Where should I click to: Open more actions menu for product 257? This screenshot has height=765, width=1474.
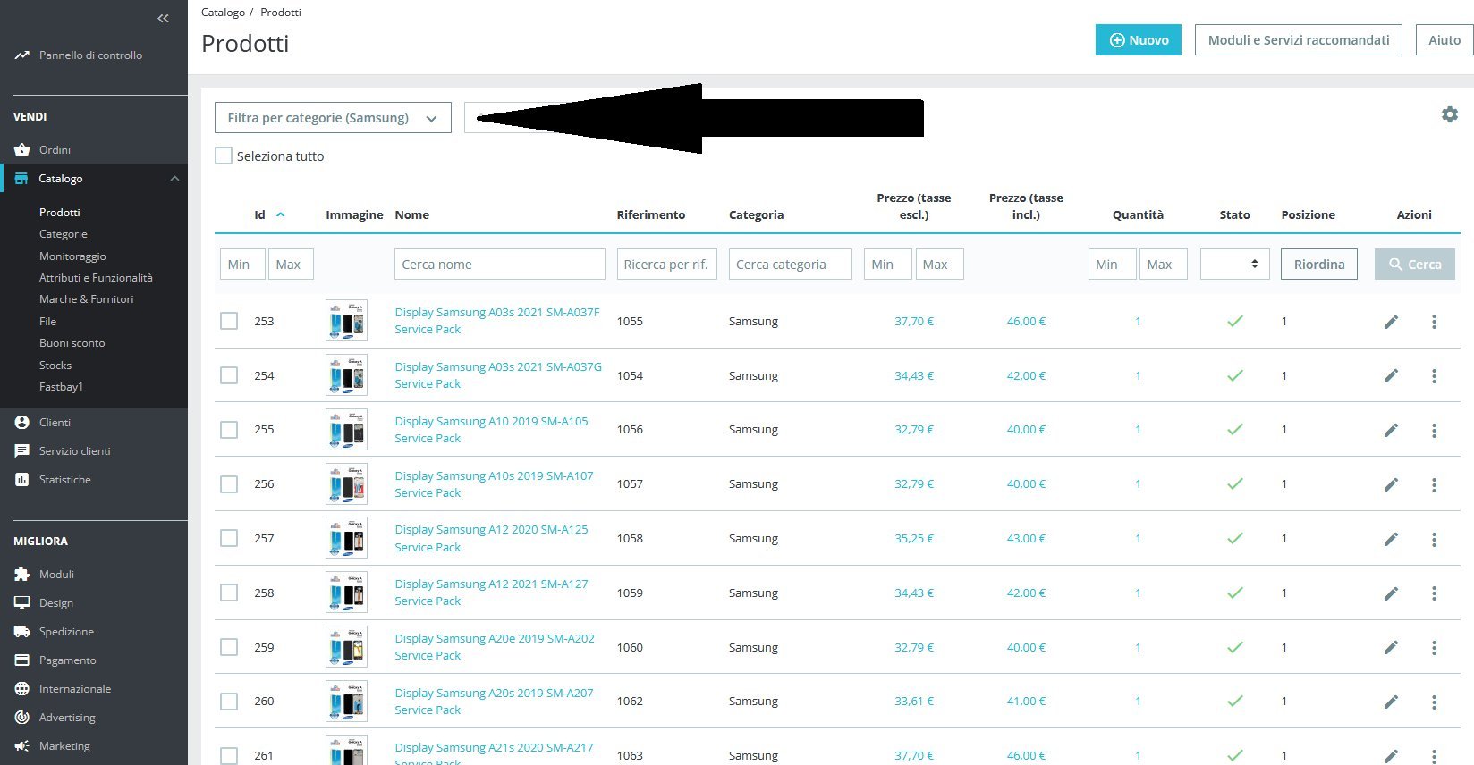coord(1434,539)
